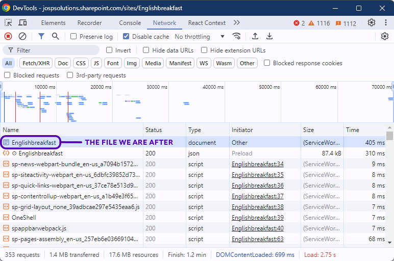The image size is (394, 261).
Task: Filter by Fetch/XHR
Action: (36, 63)
